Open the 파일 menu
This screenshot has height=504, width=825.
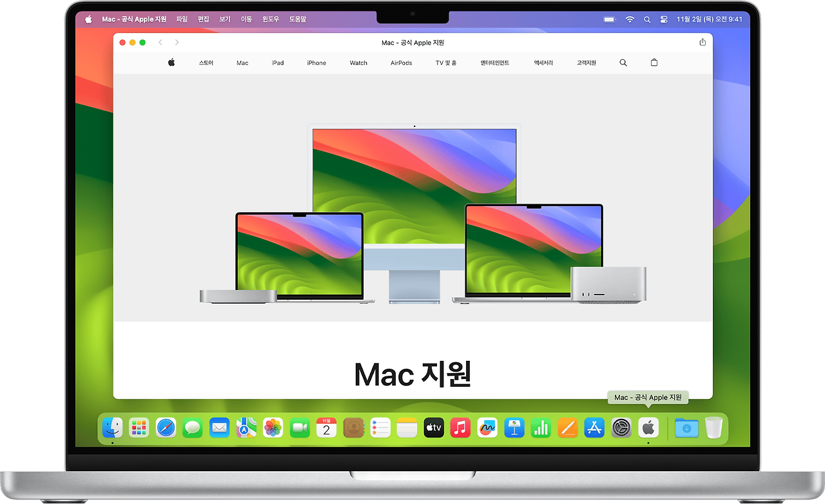[182, 19]
